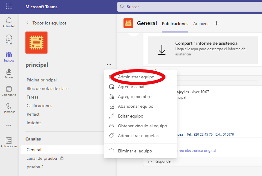Screen dimensions: 262x176
Task: Choose Obtener vínculo al equipo
Action: [x=140, y=126]
